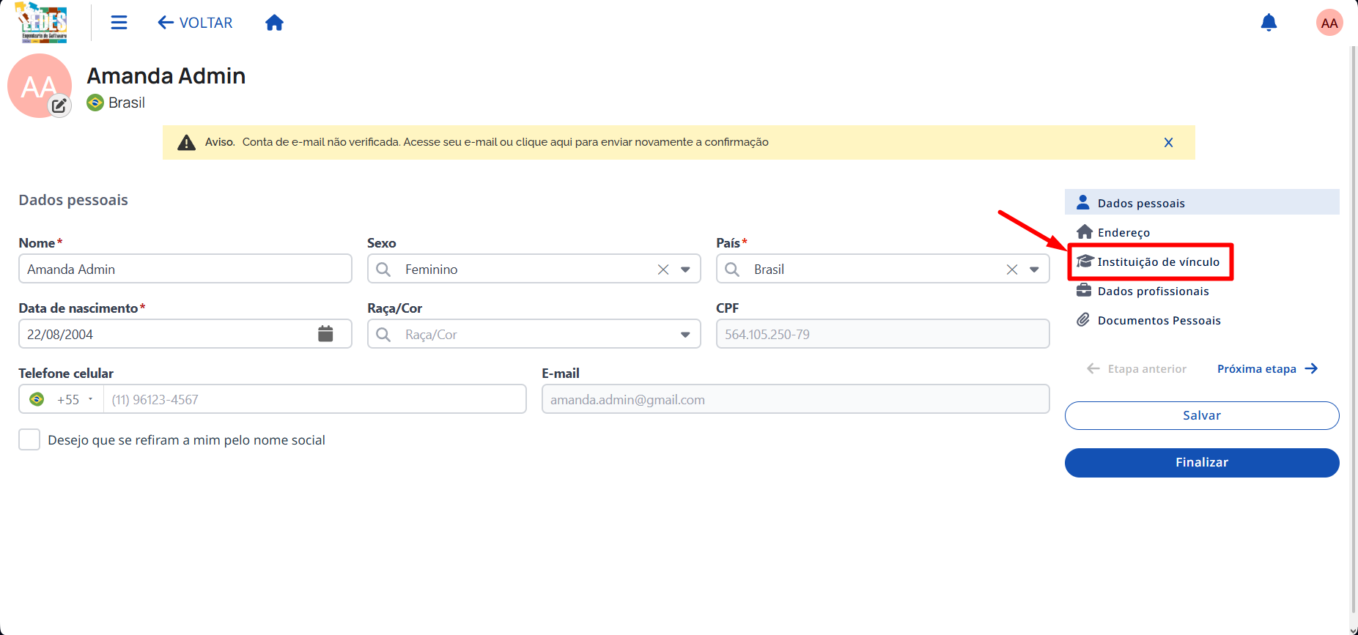Click the warning triangle icon in the notice
Viewport: 1358px width, 635px height.
click(x=187, y=142)
